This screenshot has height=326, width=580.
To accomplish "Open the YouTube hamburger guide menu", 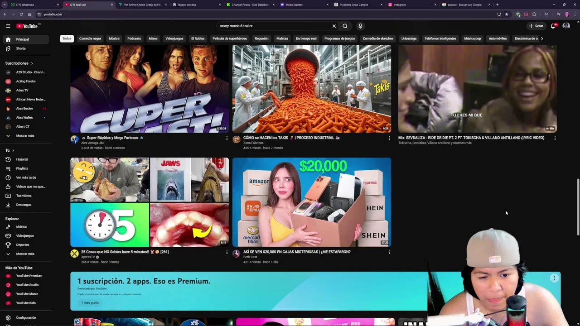I will (8, 26).
